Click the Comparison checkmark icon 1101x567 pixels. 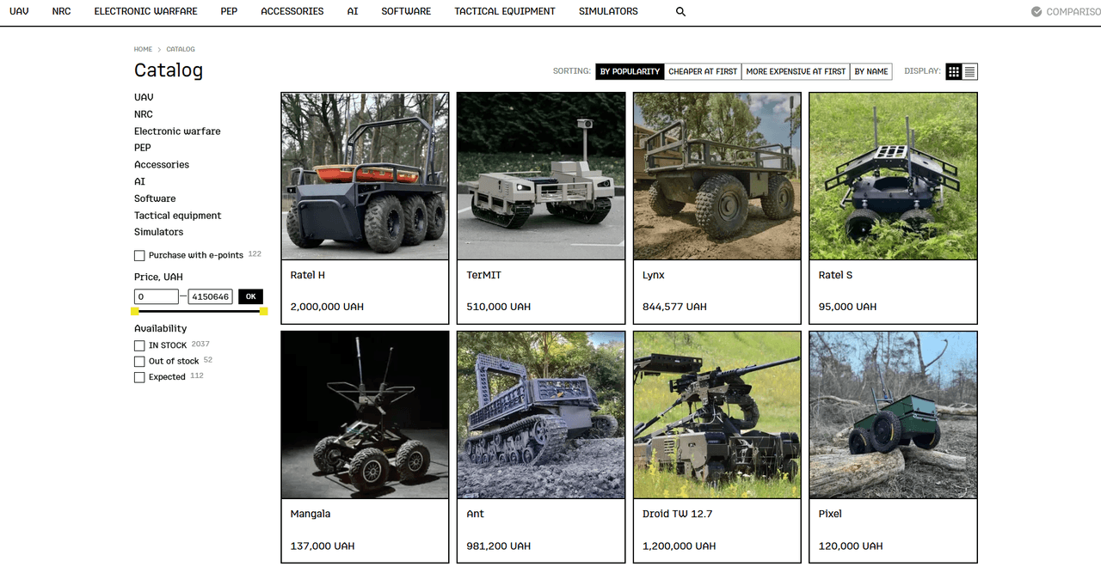1036,12
